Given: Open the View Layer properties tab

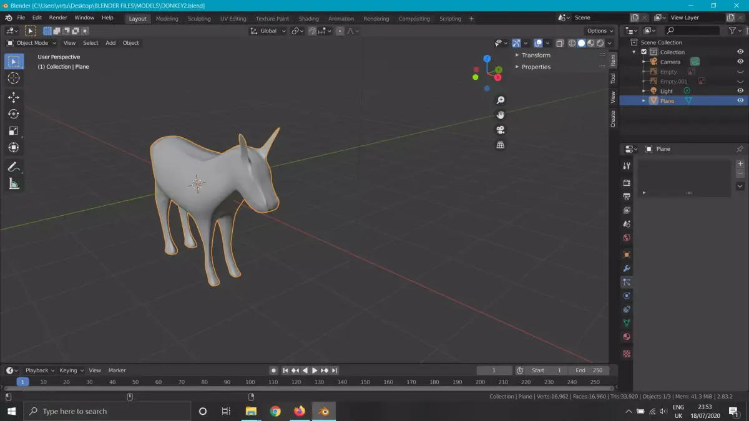Looking at the screenshot, I should point(627,210).
